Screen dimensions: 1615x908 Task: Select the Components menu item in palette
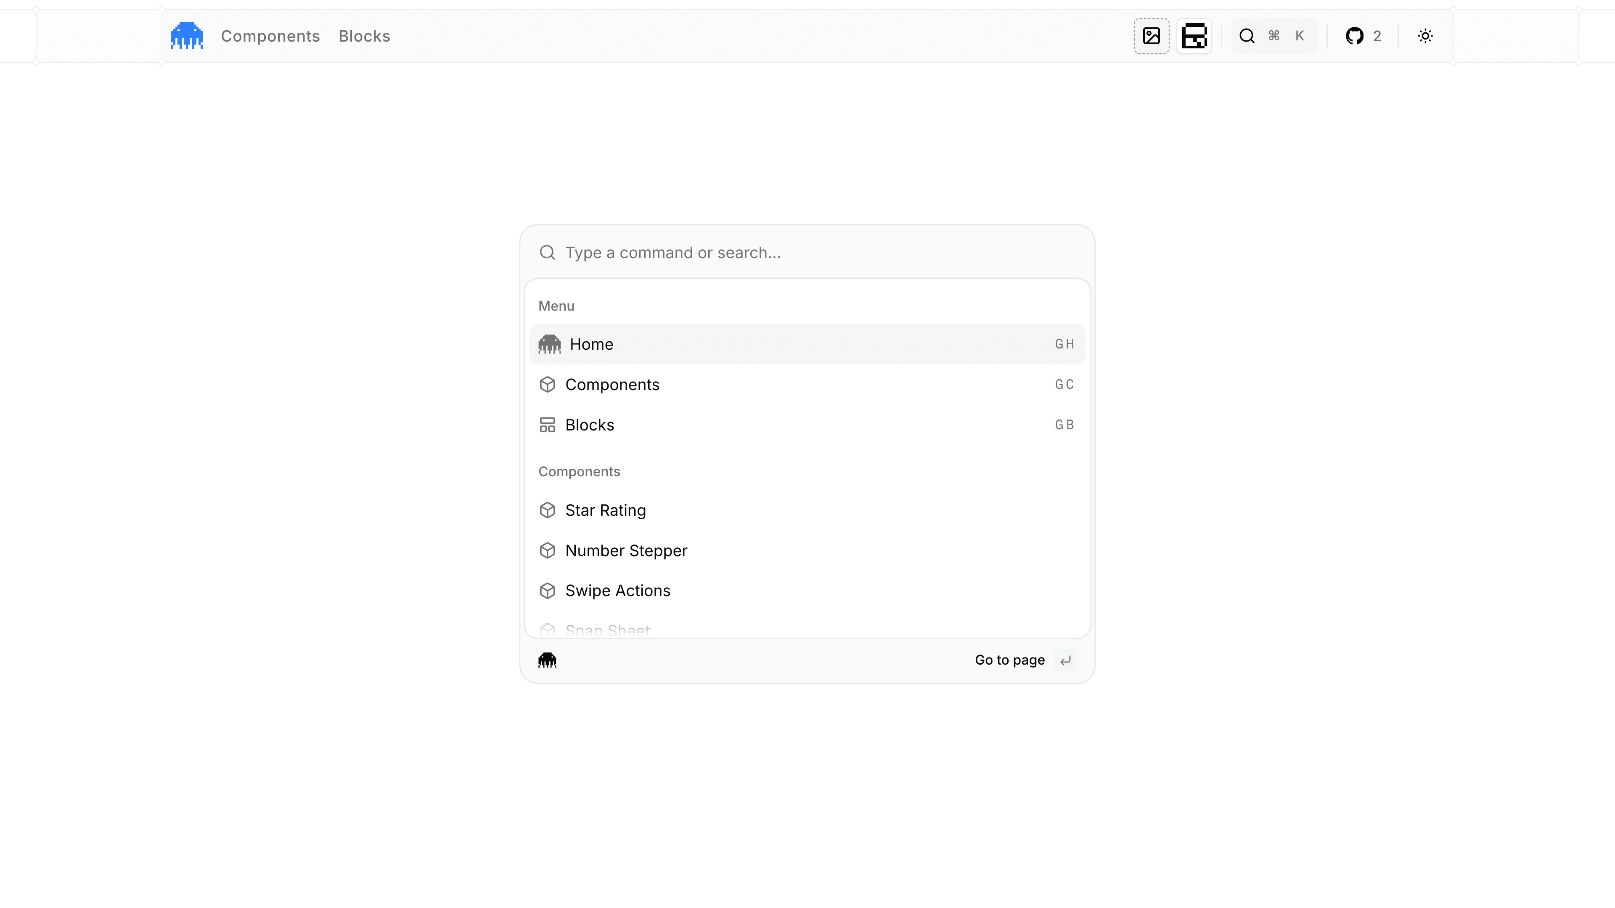[x=807, y=384]
